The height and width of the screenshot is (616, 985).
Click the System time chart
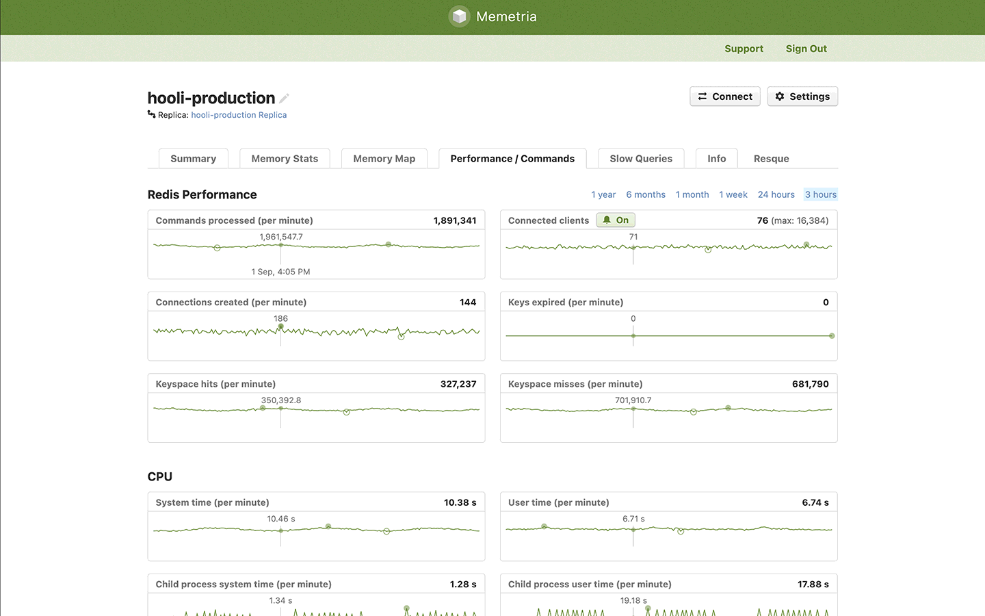[x=316, y=536]
